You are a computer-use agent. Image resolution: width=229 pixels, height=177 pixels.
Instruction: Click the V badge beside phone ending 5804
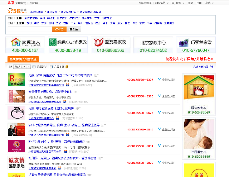point(159,145)
